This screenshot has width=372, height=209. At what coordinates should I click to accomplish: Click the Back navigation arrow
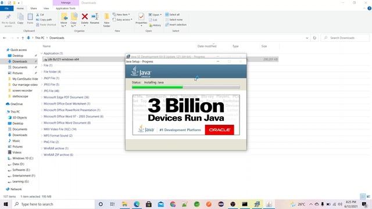[x=5, y=38]
